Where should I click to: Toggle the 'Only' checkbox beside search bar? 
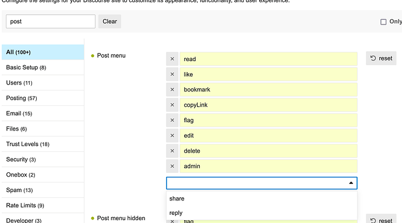(x=383, y=22)
